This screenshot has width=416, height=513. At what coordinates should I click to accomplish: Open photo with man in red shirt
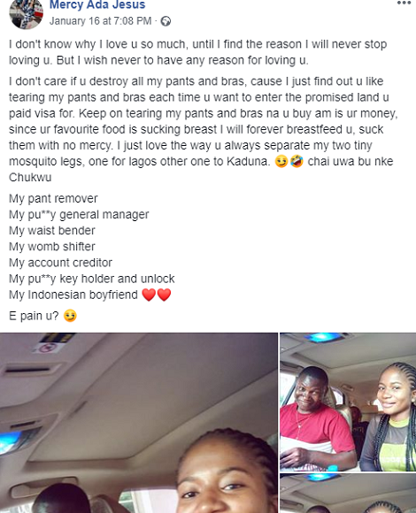pyautogui.click(x=348, y=402)
